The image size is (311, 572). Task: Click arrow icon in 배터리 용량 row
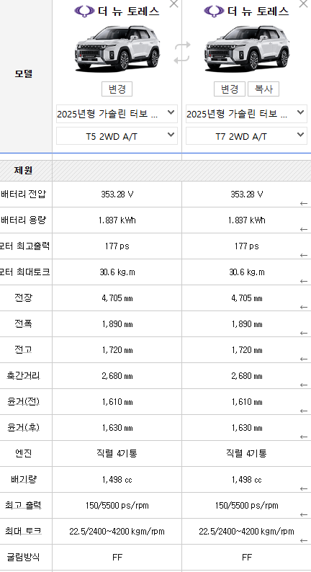304,229
